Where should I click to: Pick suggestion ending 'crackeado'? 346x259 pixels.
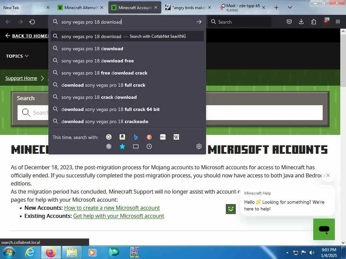[x=127, y=121]
